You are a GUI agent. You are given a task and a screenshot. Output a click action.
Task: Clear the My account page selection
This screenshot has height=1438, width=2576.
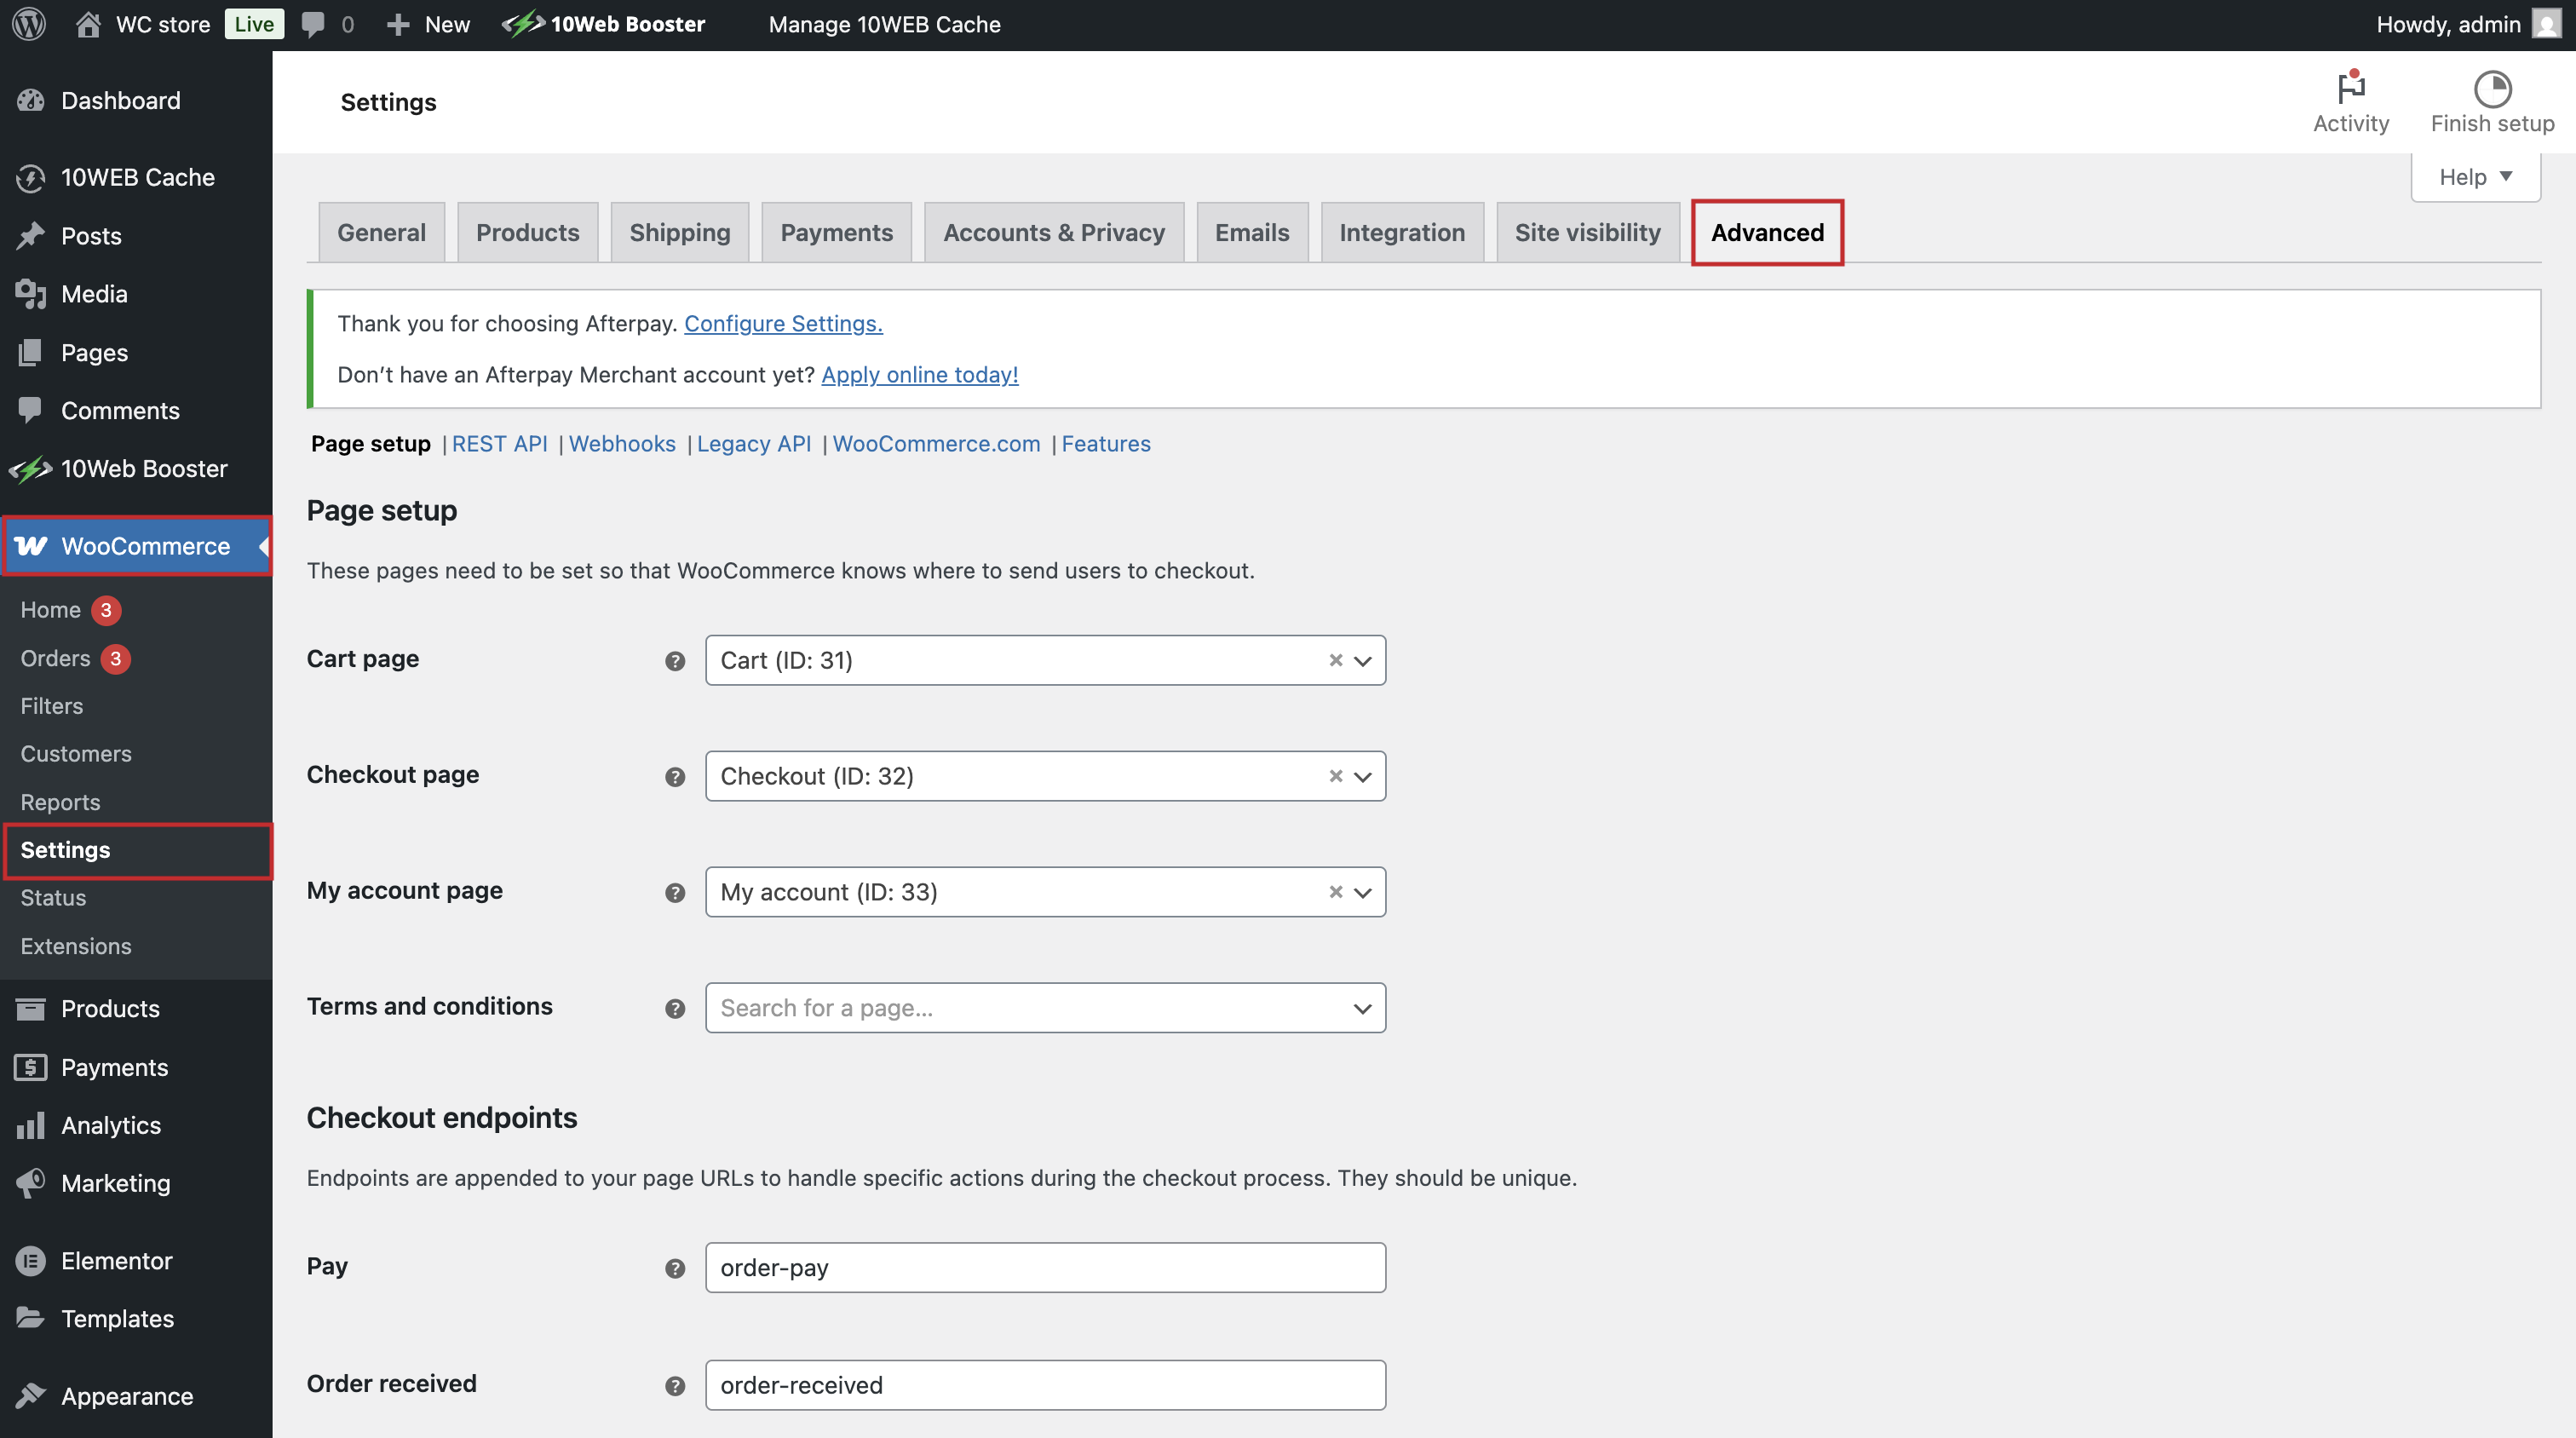tap(1335, 892)
